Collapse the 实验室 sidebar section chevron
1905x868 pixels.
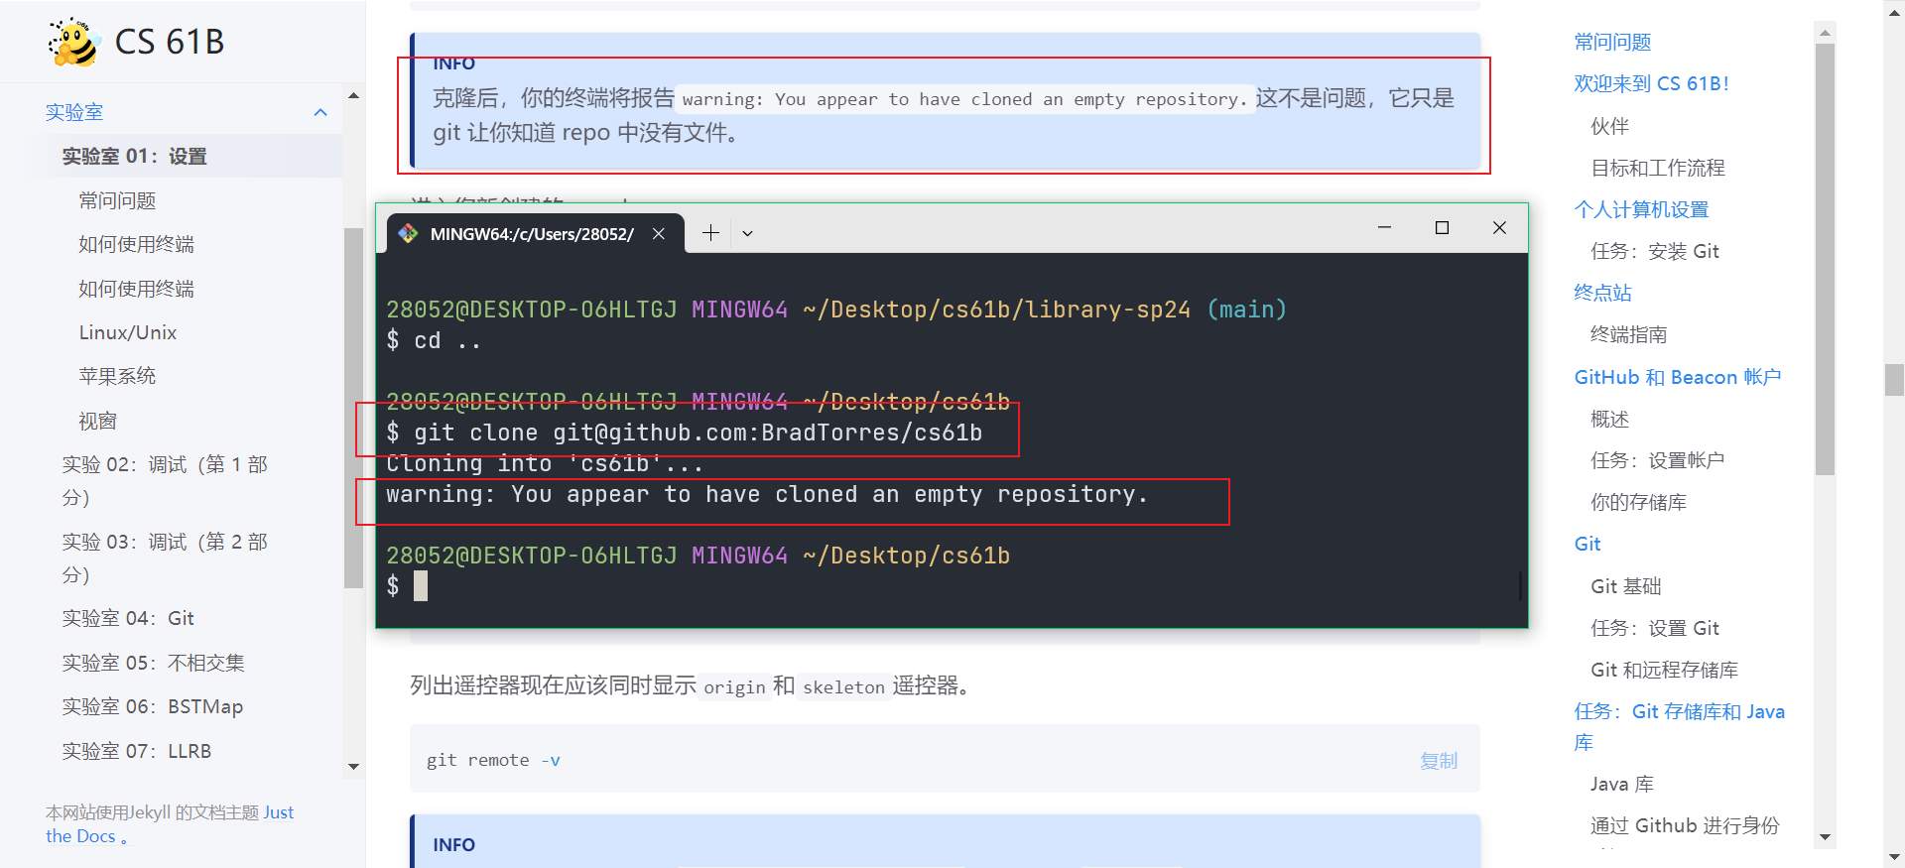(x=320, y=112)
